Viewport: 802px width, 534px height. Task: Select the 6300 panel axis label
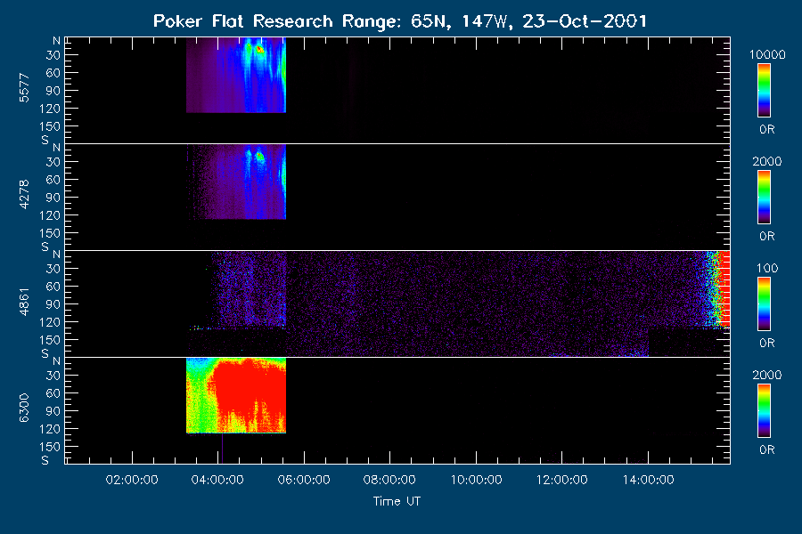tap(25, 408)
